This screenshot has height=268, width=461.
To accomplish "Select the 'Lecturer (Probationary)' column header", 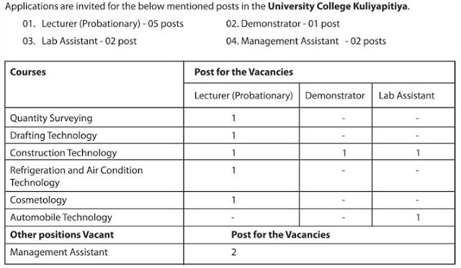I will point(243,96).
